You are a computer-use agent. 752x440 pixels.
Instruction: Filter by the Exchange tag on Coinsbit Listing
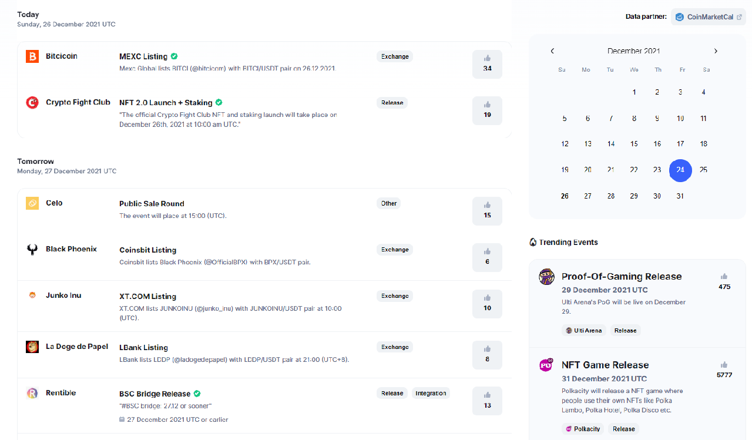tap(394, 249)
